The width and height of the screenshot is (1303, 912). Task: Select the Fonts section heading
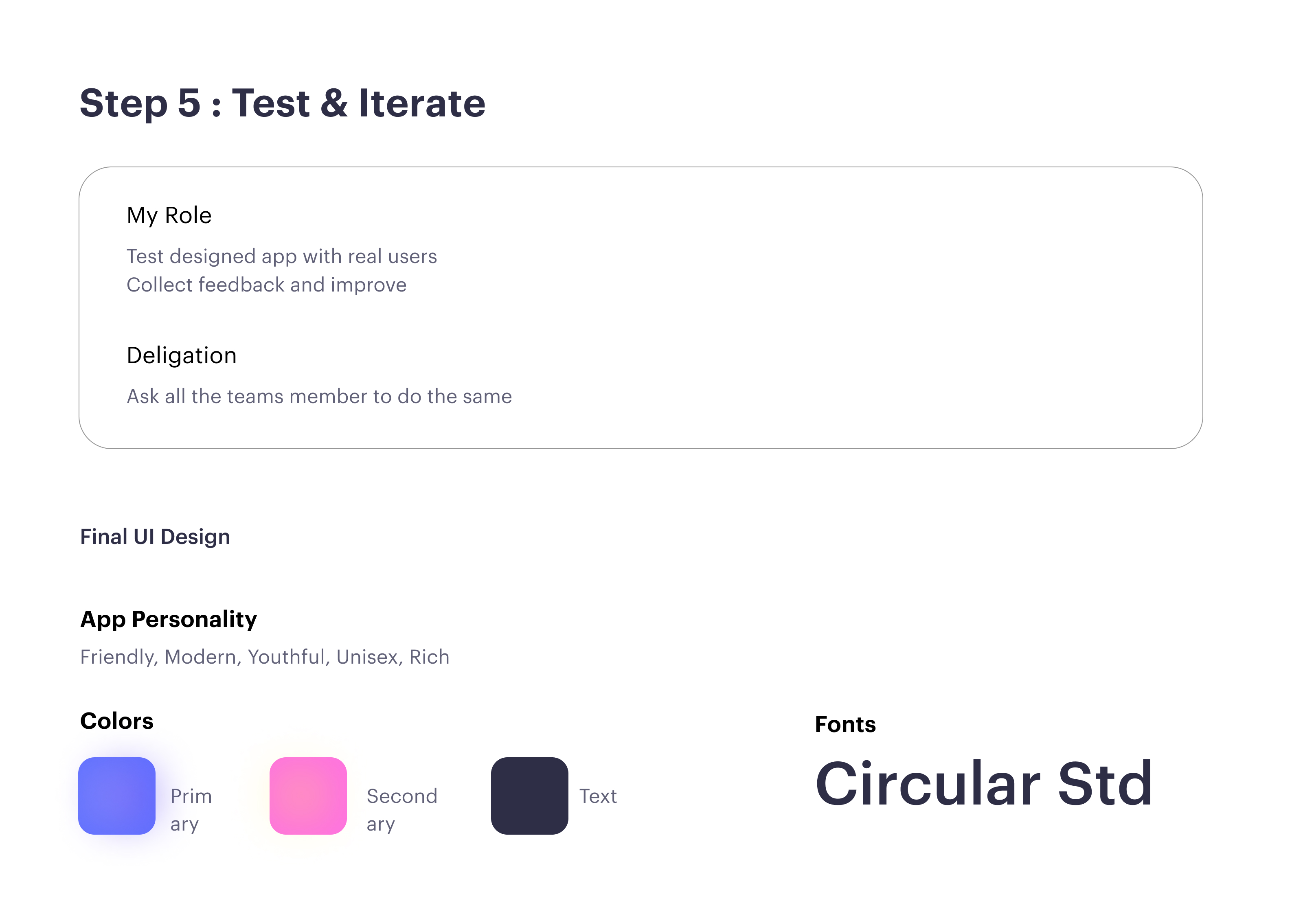click(x=846, y=724)
